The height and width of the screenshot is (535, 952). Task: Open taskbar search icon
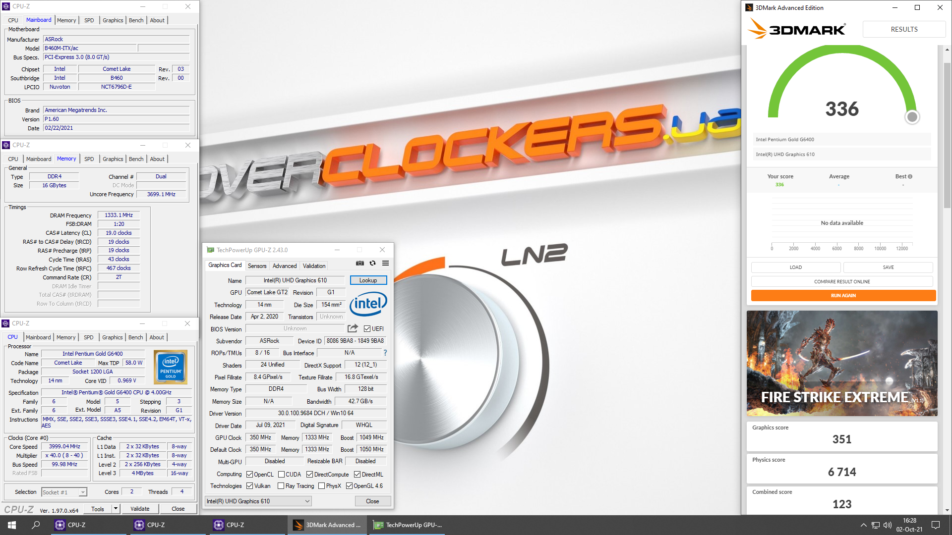pyautogui.click(x=36, y=525)
